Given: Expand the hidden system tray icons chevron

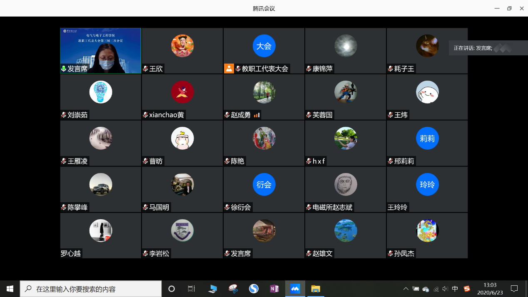Looking at the screenshot, I should pos(406,289).
